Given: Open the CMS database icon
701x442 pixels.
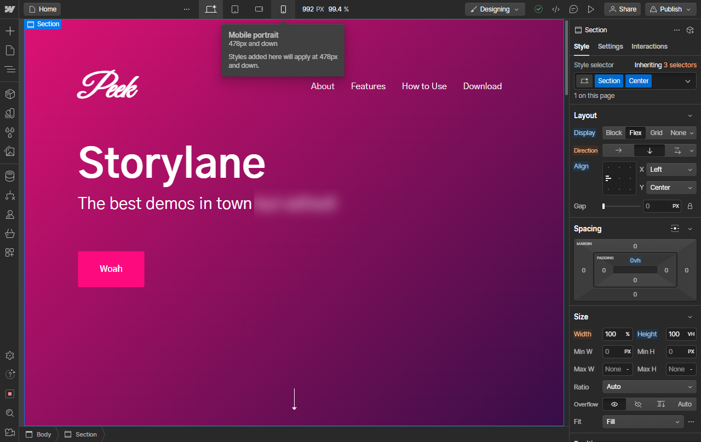Looking at the screenshot, I should (x=10, y=176).
